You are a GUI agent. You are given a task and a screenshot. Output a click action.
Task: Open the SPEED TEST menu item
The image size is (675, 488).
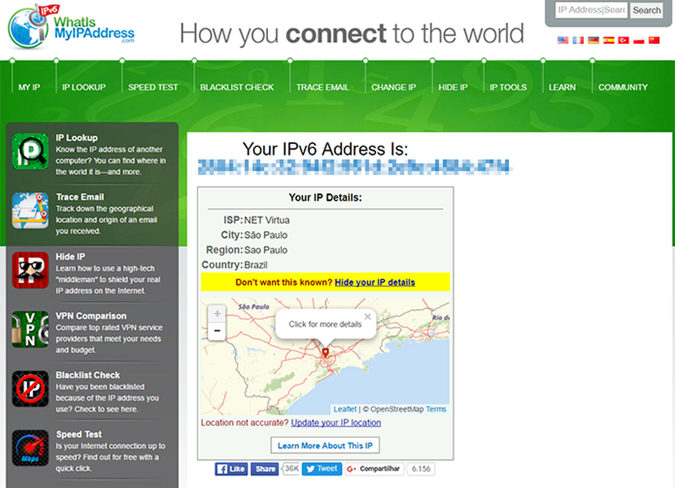pos(153,87)
